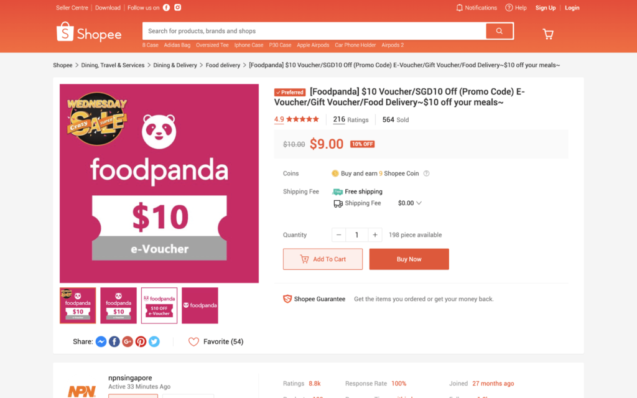Expand the Shipping Fee $0.00 dropdown

click(419, 203)
